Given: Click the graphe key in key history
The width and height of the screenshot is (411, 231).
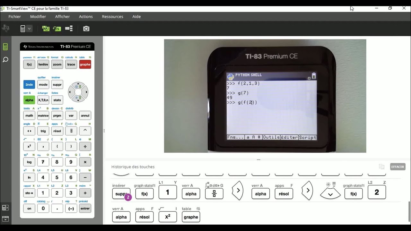Looking at the screenshot, I should click(x=191, y=217).
